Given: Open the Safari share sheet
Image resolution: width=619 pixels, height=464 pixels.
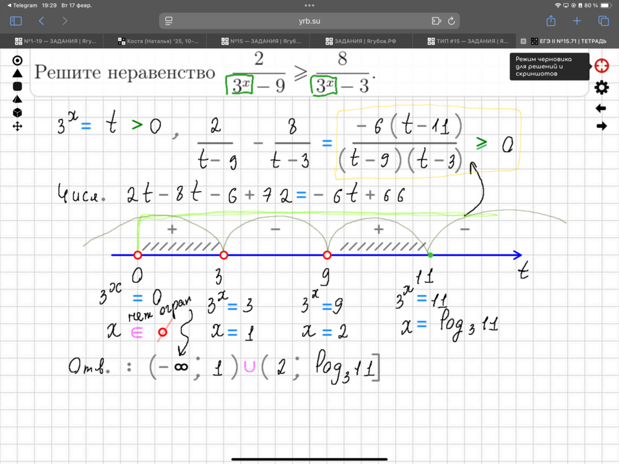Looking at the screenshot, I should (551, 20).
